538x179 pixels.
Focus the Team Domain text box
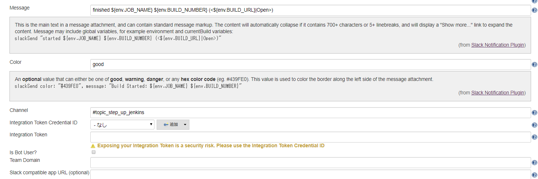click(310, 163)
